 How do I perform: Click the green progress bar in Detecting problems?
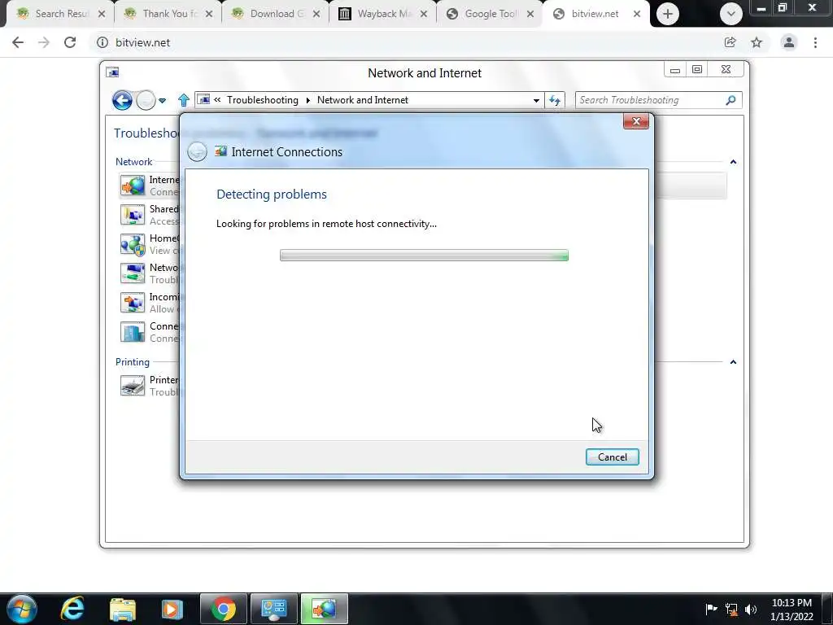[x=424, y=256]
